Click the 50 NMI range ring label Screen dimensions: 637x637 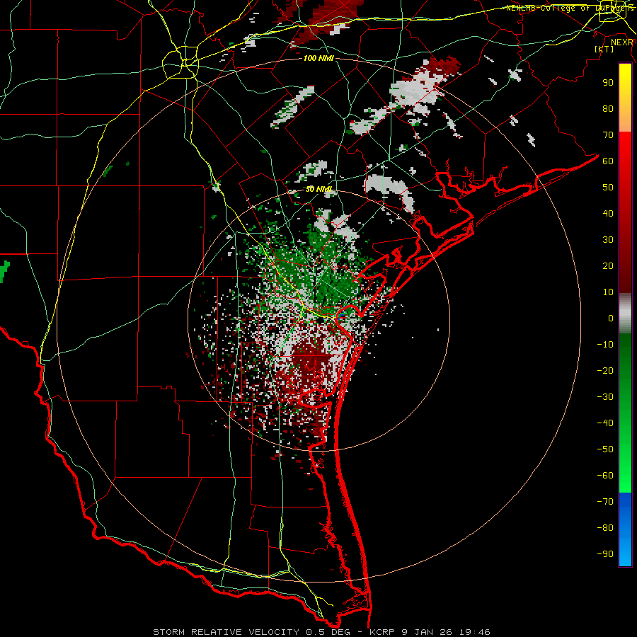(319, 189)
